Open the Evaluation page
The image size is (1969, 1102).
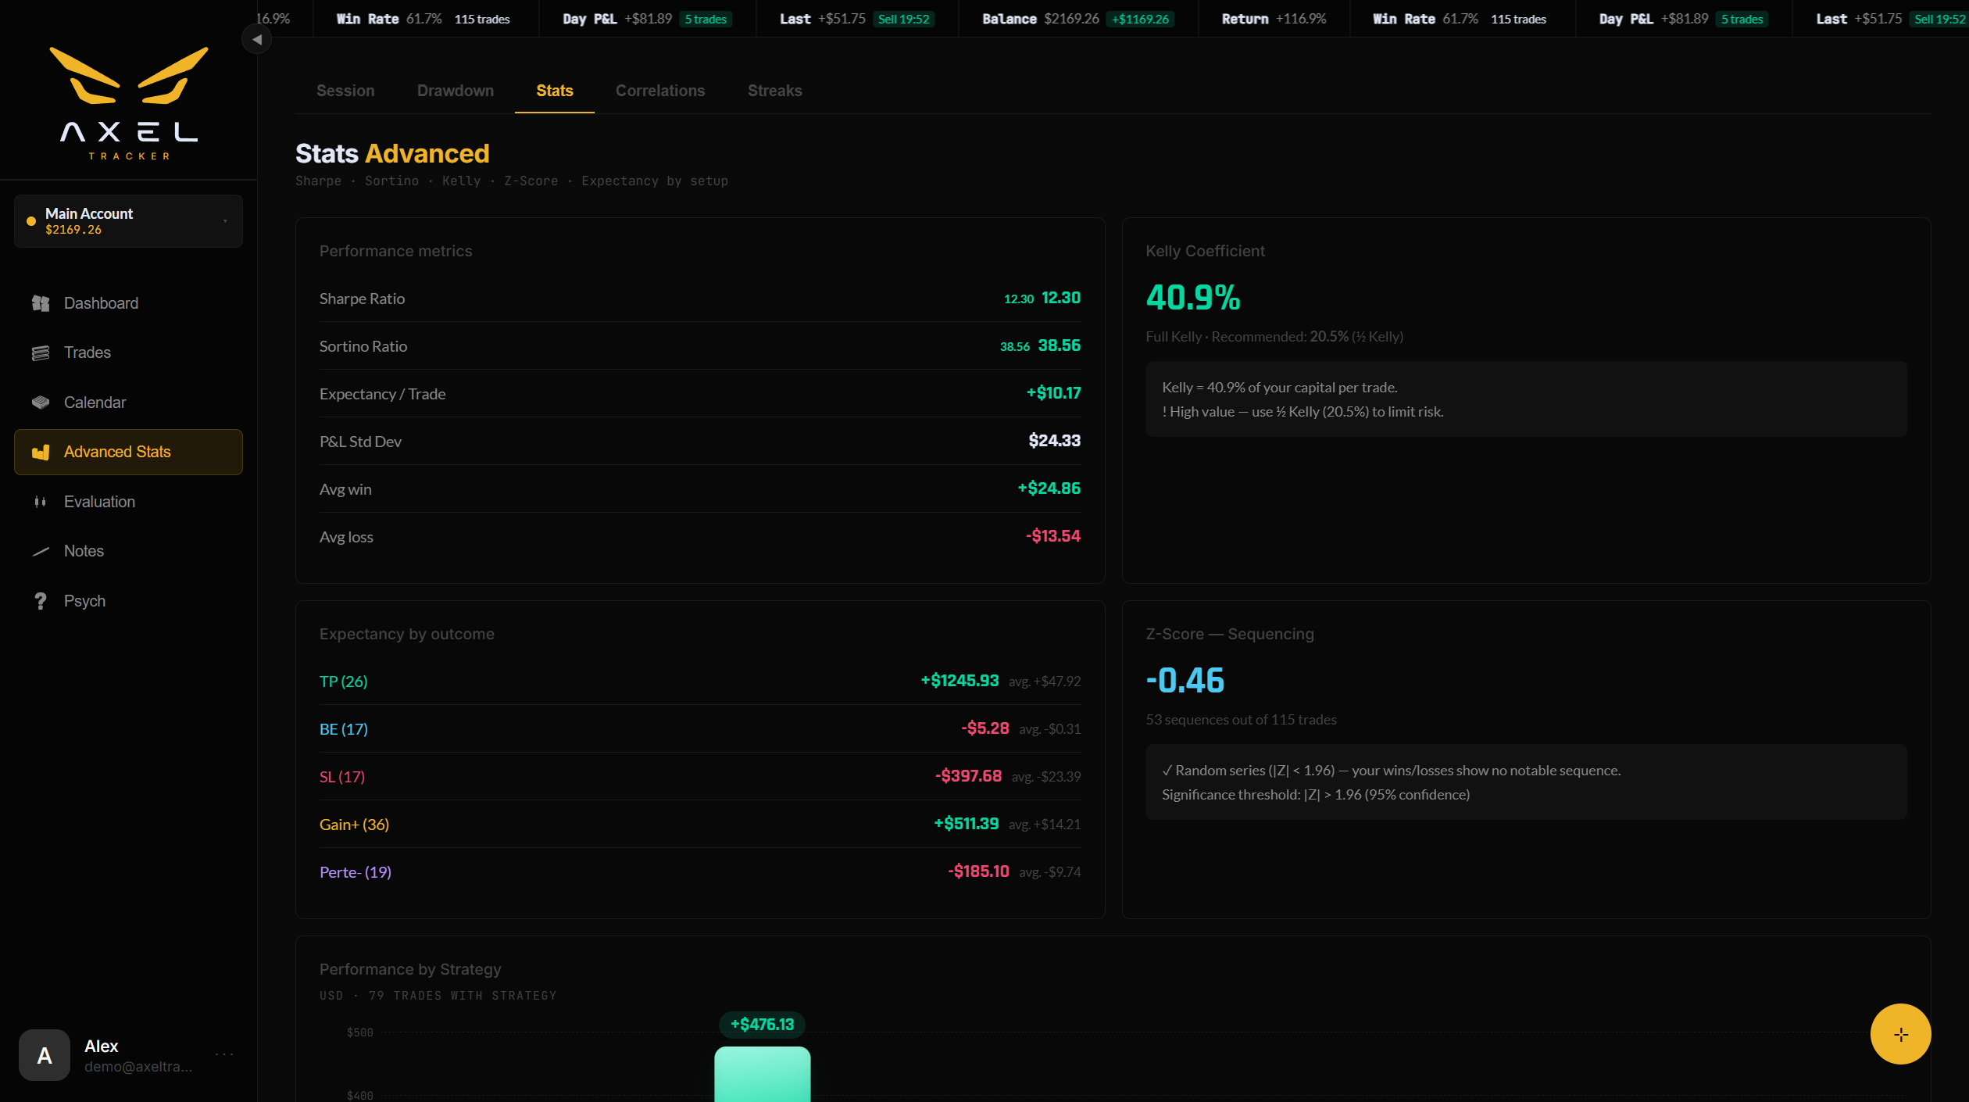point(128,502)
